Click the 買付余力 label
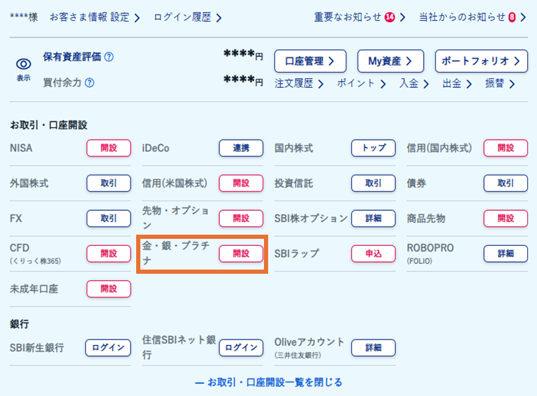The image size is (537, 396). pyautogui.click(x=62, y=82)
